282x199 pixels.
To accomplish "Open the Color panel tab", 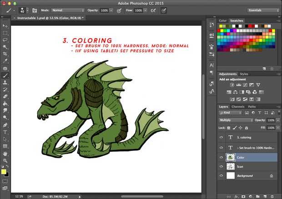I will pyautogui.click(x=223, y=21).
